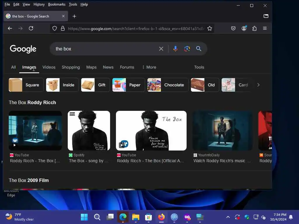Filter images by Old chip
This screenshot has height=224, width=299.
(x=205, y=85)
